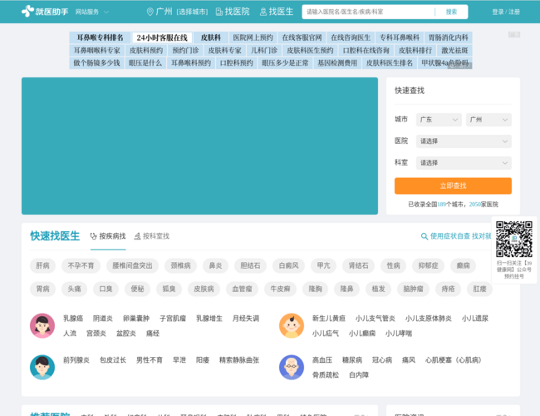Click the search input field in header
The width and height of the screenshot is (540, 416).
tap(368, 12)
